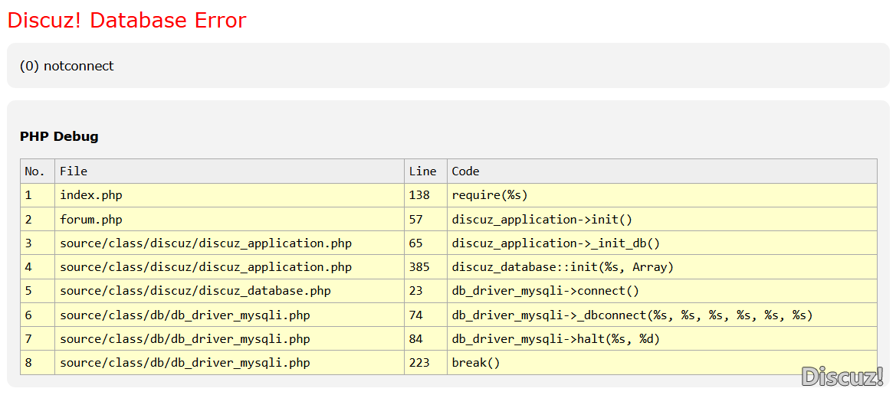This screenshot has width=896, height=395.
Task: Click the discuz_application->init() code entry
Action: click(542, 220)
